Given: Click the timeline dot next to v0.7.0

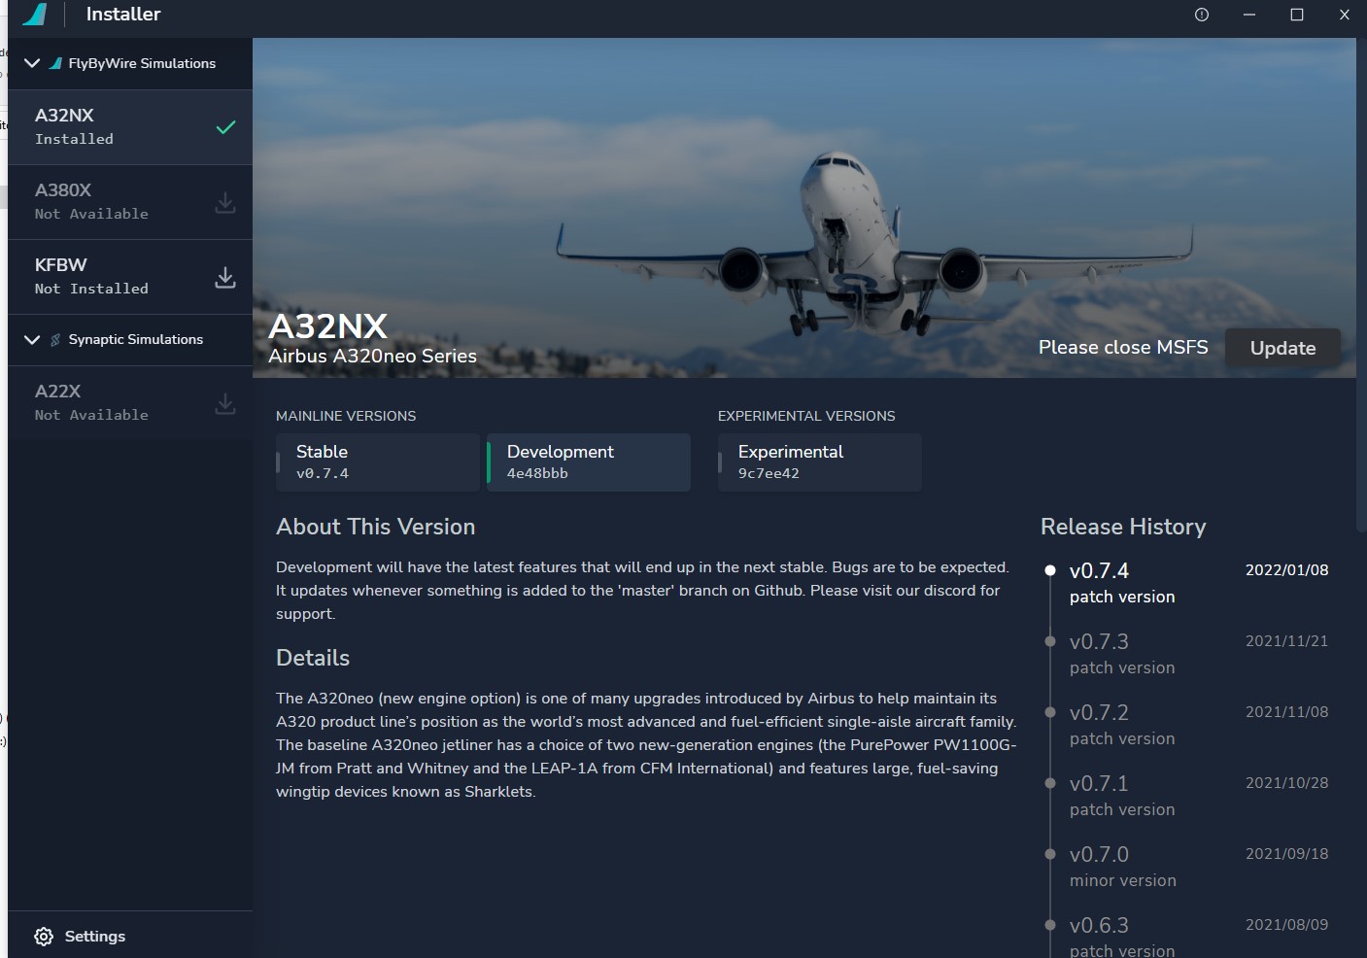Looking at the screenshot, I should [x=1050, y=854].
